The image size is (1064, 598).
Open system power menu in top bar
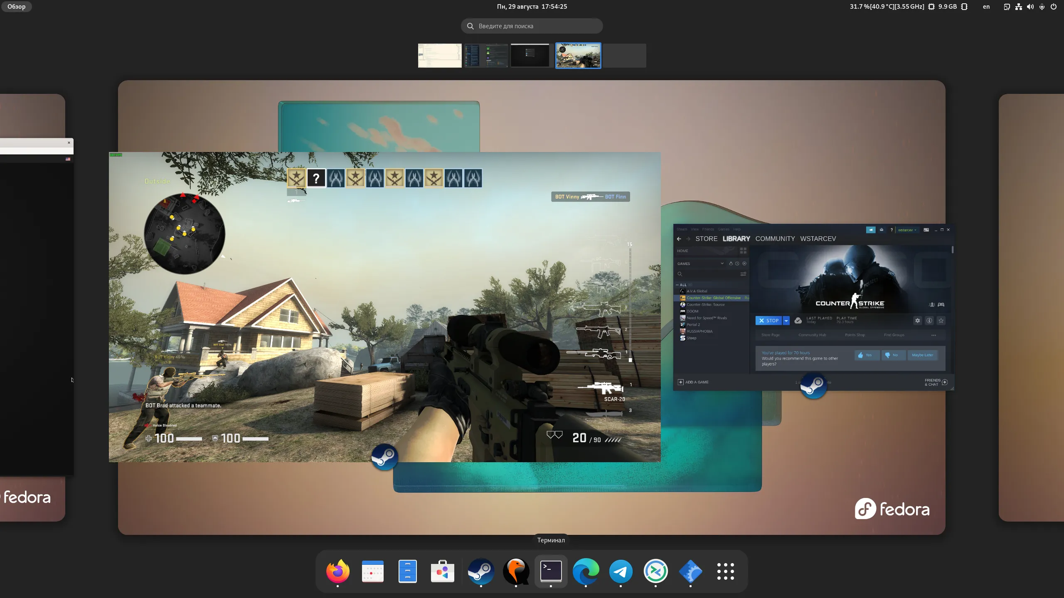1053,7
